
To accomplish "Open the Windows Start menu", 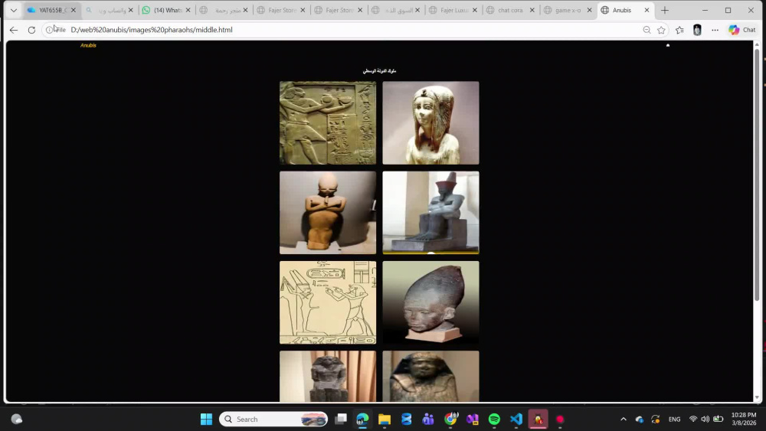I will click(206, 420).
